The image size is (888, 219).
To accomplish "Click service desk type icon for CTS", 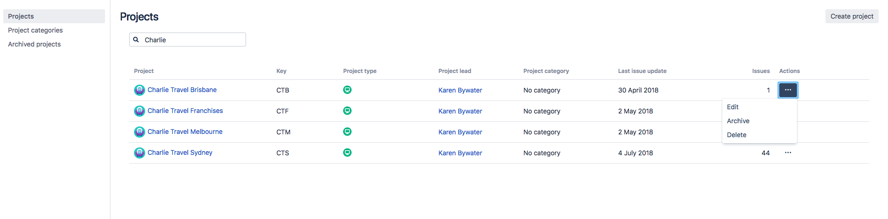I will click(347, 153).
